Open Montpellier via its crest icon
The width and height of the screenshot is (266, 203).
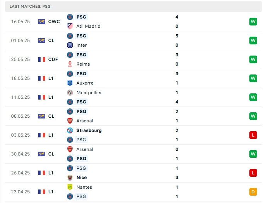point(70,93)
